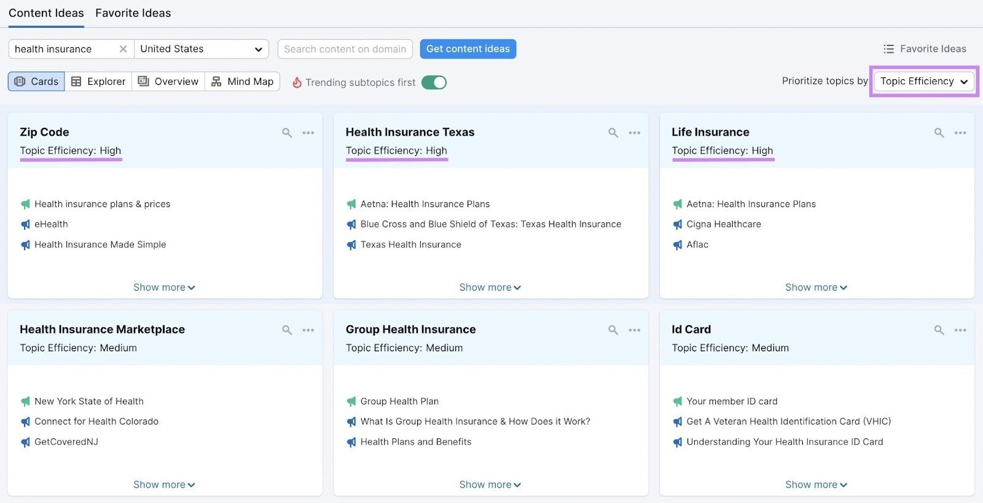Screen dimensions: 983x503
Task: Open the Topic Efficiency prioritize dropdown
Action: [924, 81]
